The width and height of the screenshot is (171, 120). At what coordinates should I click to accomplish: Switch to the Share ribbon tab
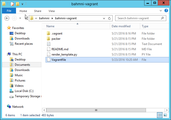[x=38, y=11]
